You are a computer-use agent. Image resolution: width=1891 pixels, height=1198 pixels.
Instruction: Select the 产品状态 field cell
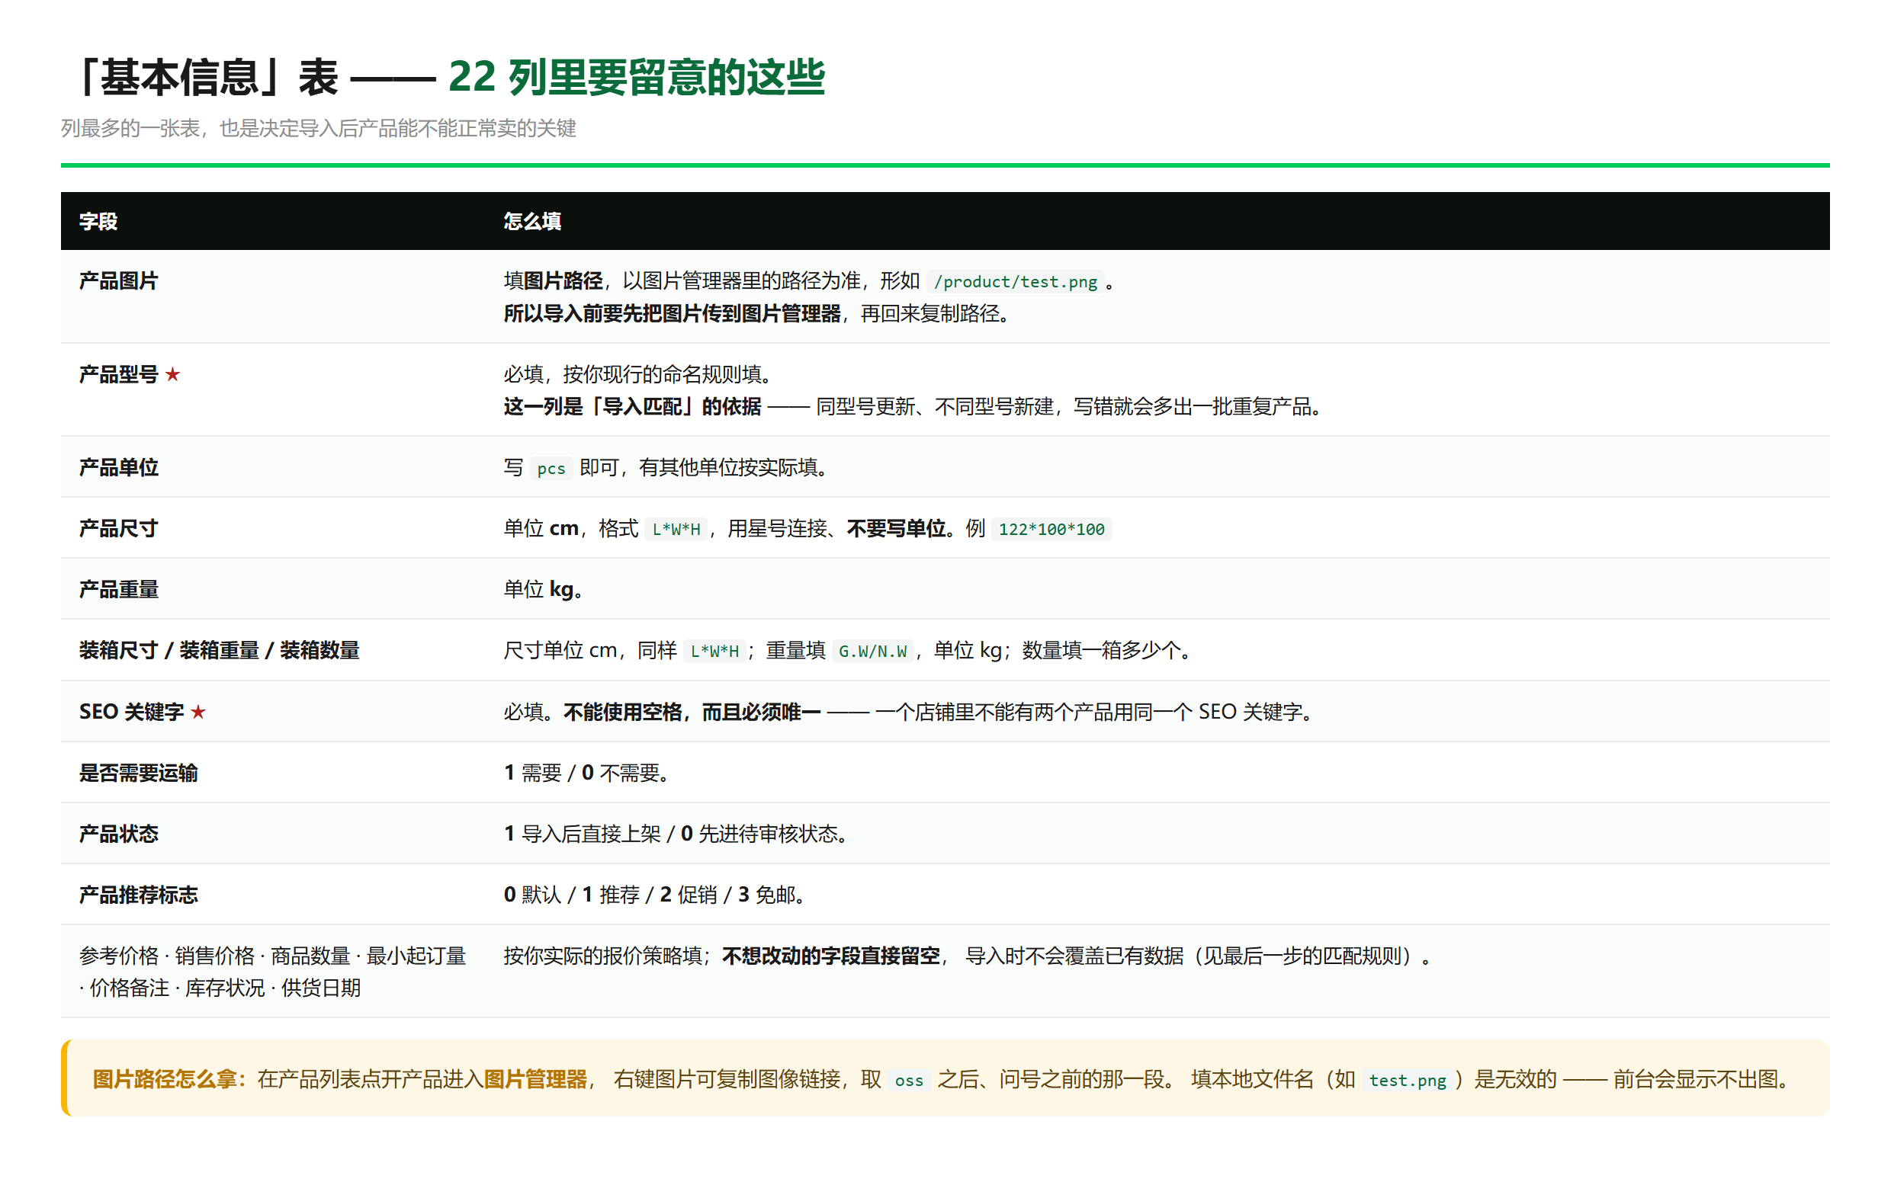[273, 833]
